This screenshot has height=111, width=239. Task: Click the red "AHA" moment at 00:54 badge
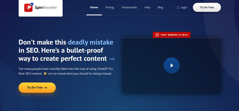pos(171,35)
